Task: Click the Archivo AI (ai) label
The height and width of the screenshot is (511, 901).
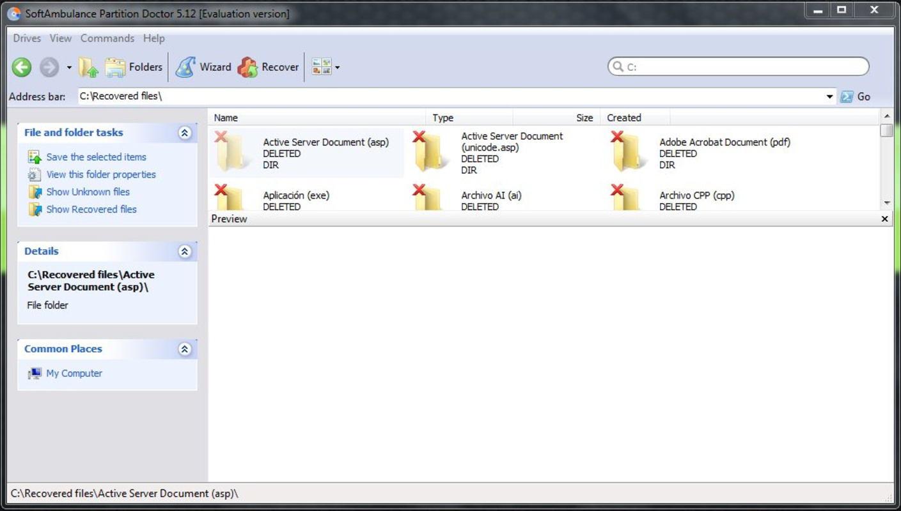Action: click(491, 195)
